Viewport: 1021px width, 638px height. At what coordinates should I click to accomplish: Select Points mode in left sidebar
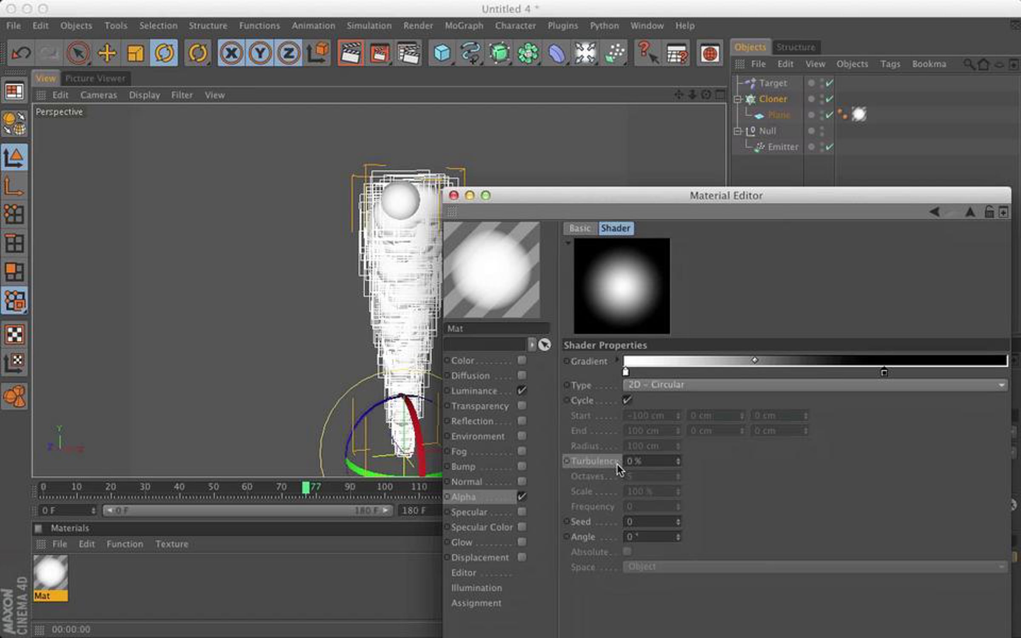(14, 214)
